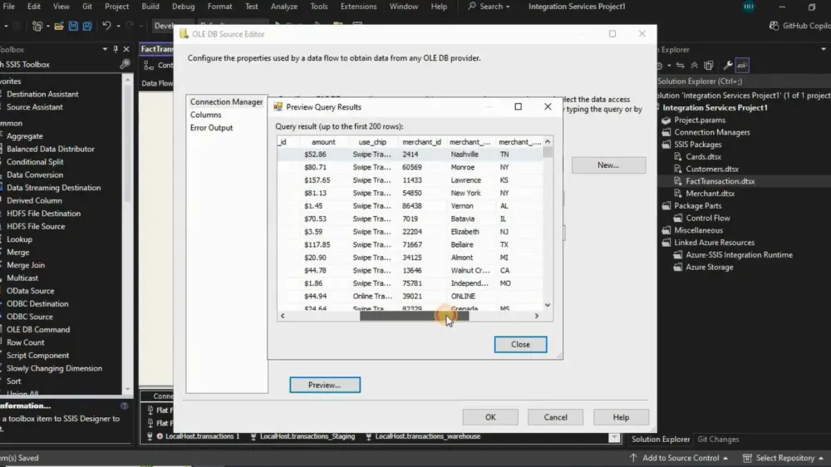Open the Edit menu
831x467 pixels.
coord(34,7)
